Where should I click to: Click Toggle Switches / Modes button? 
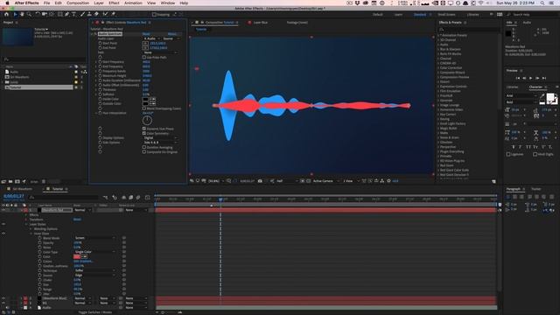(95, 312)
